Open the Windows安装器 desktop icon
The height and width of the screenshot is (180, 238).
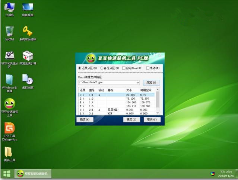tap(9, 83)
